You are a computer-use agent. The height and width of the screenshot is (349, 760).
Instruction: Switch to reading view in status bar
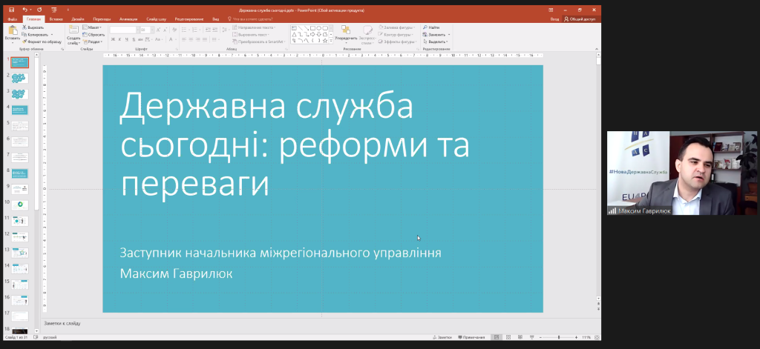[519, 337]
